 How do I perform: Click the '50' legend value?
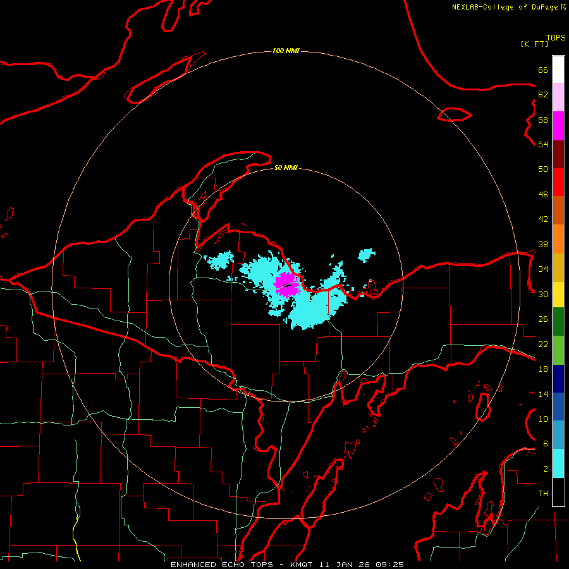coord(543,169)
